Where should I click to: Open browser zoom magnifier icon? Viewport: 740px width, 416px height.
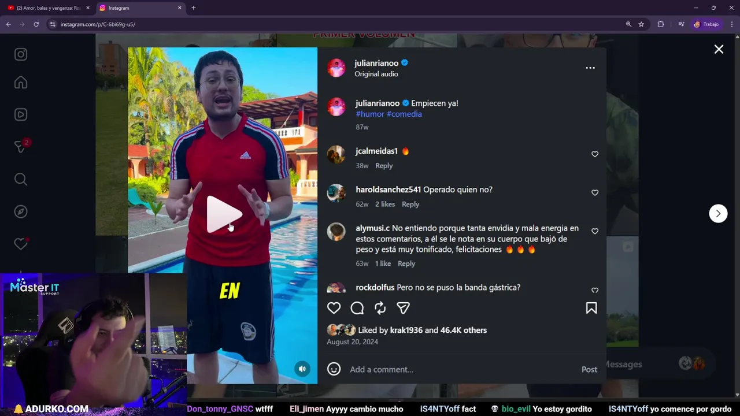pos(628,24)
